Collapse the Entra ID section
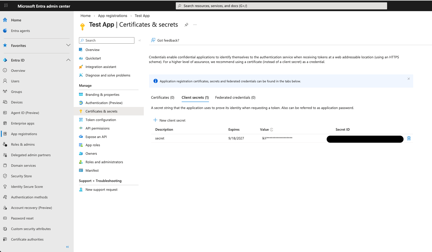 coord(68,60)
